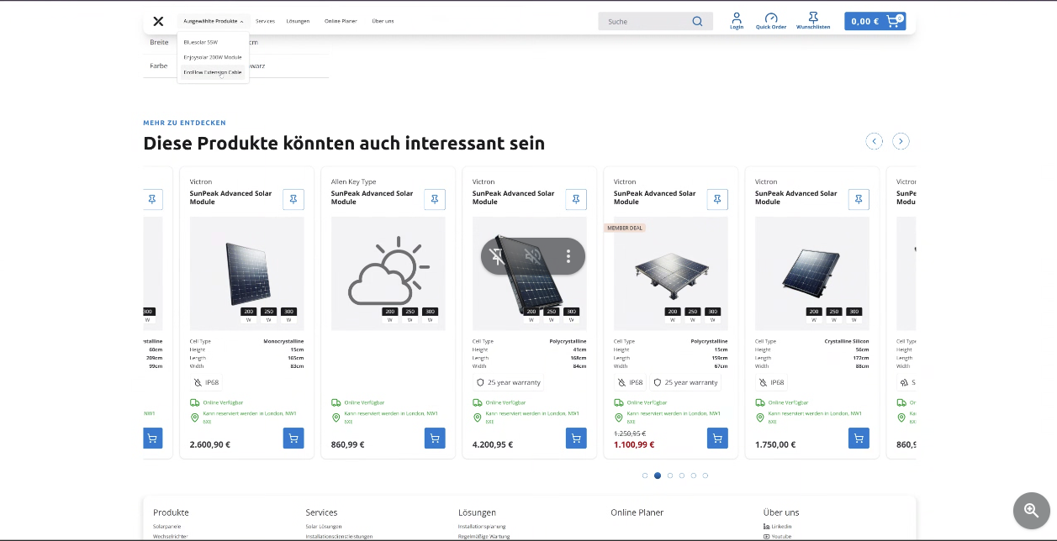Open the cart button showing 0,00 €
This screenshot has width=1057, height=541.
coord(875,21)
